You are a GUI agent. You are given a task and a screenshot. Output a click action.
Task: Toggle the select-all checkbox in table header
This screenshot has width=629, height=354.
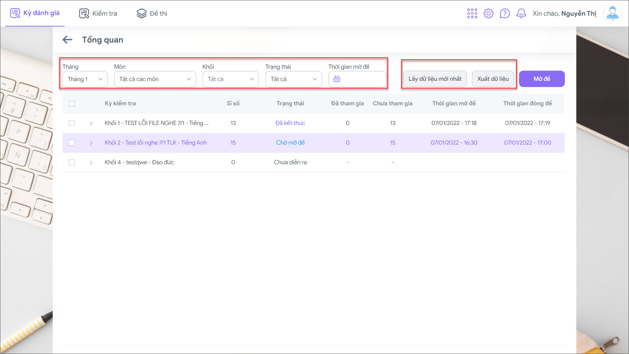pyautogui.click(x=72, y=103)
